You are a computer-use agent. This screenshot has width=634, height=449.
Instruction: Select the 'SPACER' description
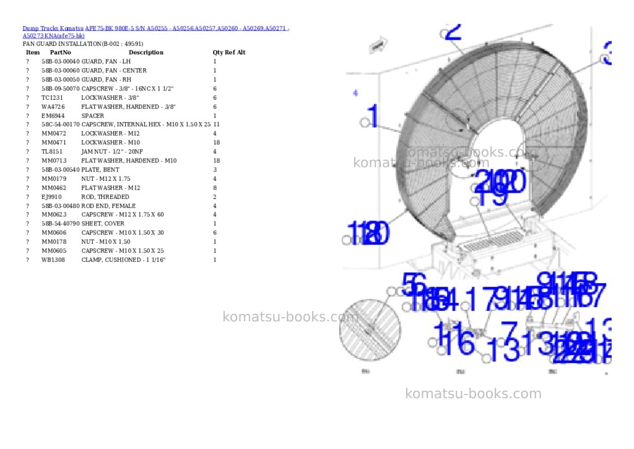(93, 116)
